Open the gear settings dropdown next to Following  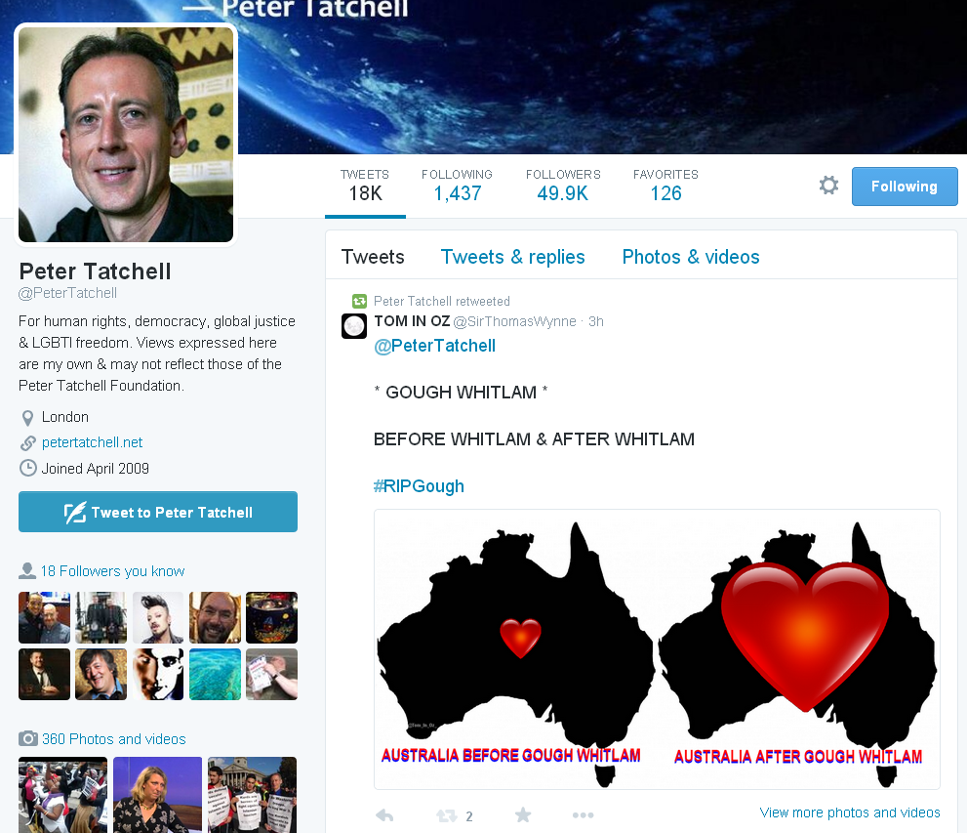(828, 186)
